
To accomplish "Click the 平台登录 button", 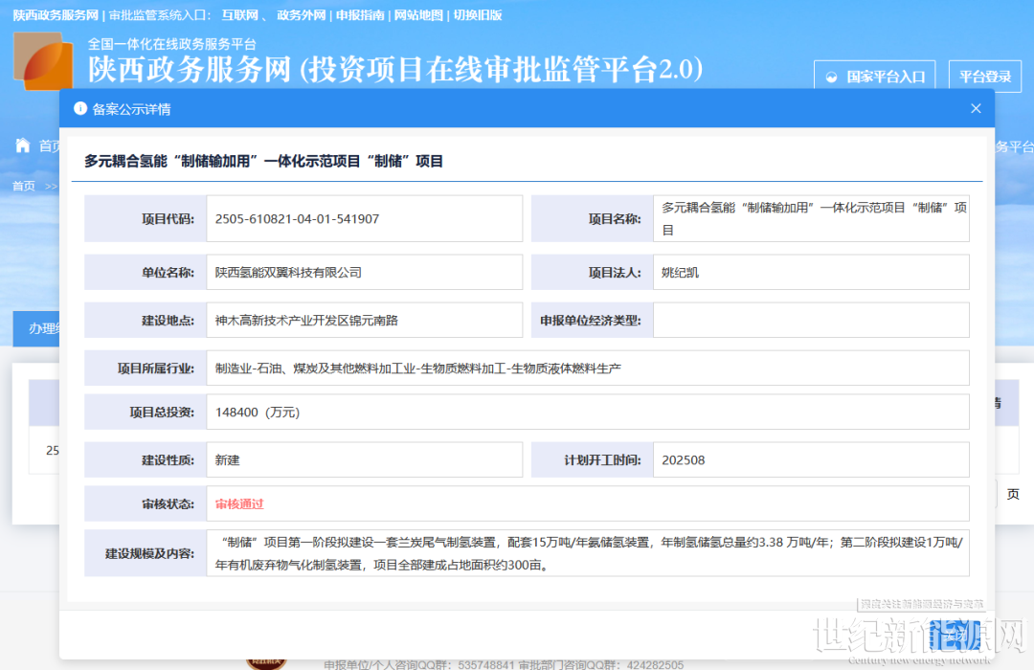I will coord(984,77).
